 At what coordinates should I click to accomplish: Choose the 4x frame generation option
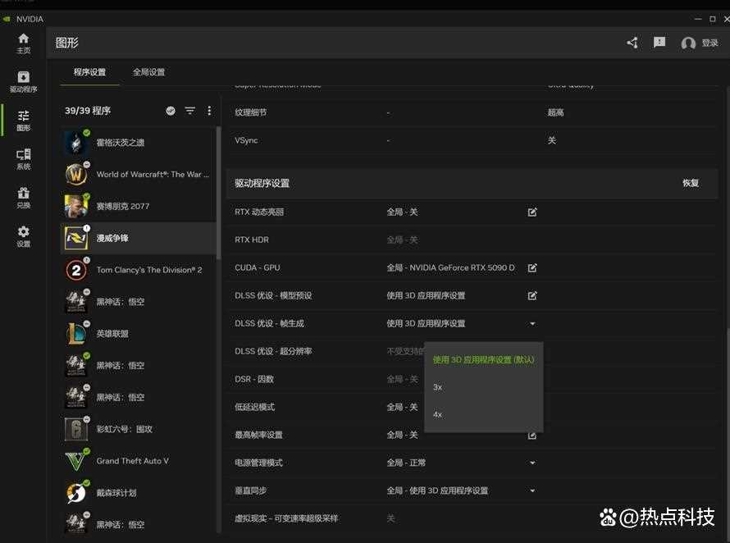coord(438,414)
